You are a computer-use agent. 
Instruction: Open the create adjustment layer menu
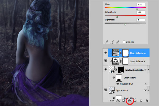tap(130, 101)
